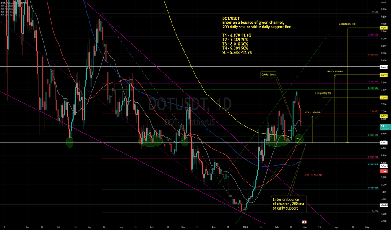The width and height of the screenshot is (391, 230).
Task: Select the MA 100 close indicator legend
Action: (9, 12)
